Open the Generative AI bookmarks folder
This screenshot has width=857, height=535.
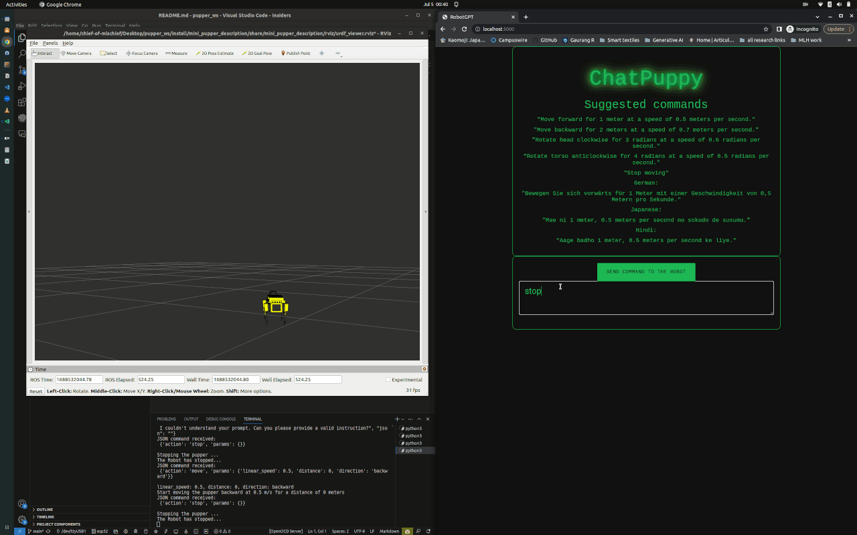664,40
